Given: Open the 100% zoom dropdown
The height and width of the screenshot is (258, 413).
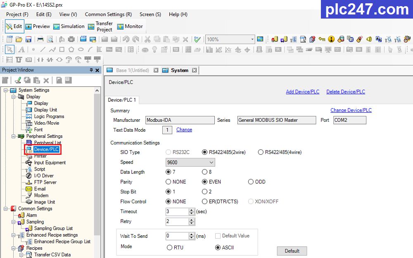Looking at the screenshot, I should click(252, 40).
